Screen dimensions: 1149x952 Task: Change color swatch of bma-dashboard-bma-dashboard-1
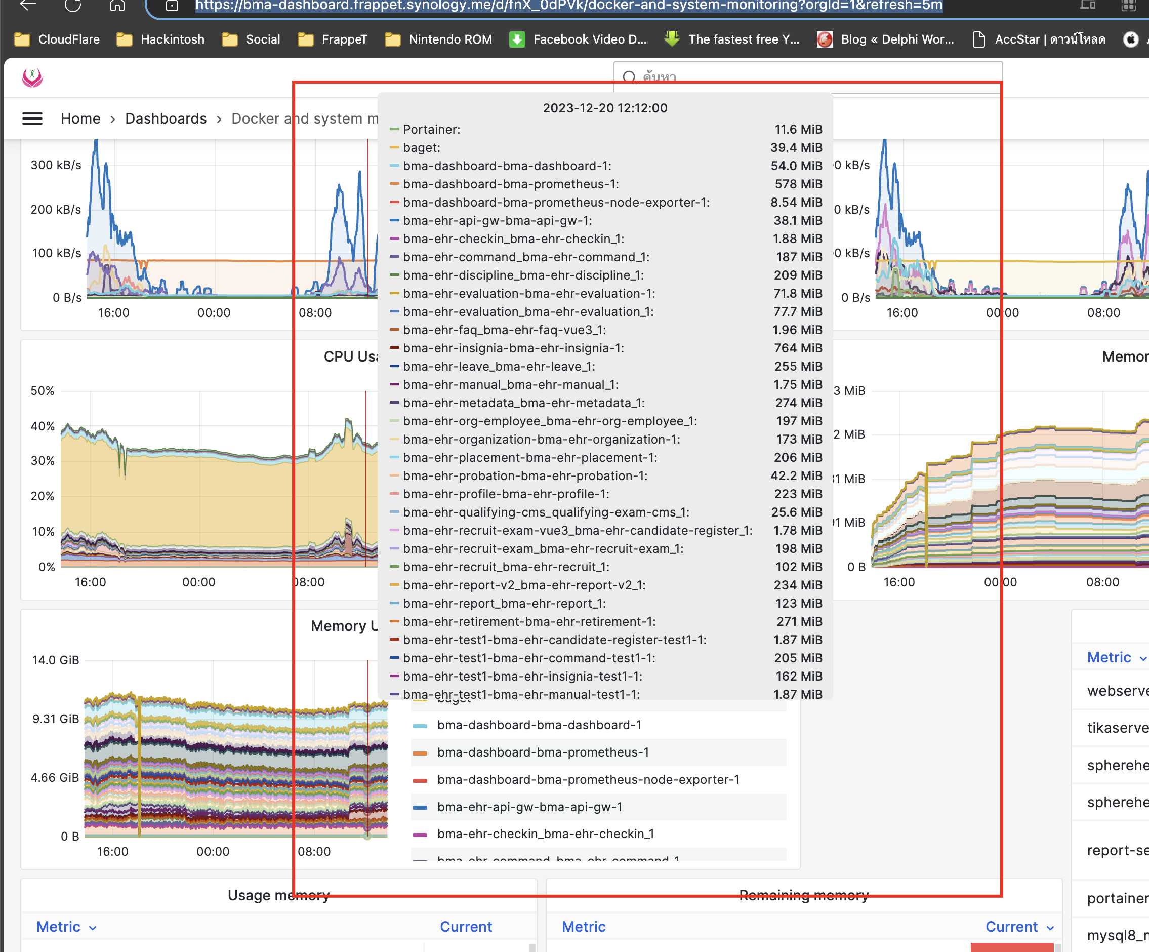pyautogui.click(x=420, y=725)
